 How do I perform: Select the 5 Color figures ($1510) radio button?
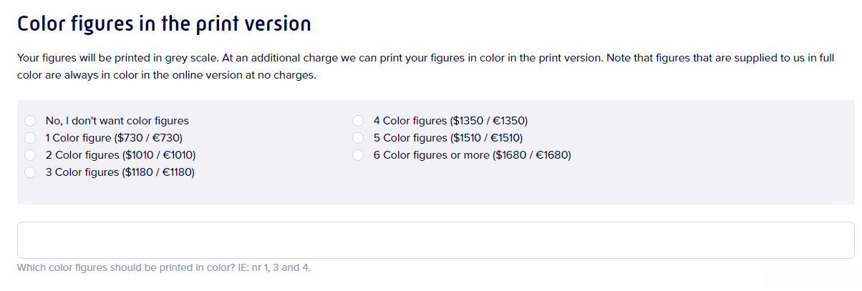pyautogui.click(x=359, y=138)
